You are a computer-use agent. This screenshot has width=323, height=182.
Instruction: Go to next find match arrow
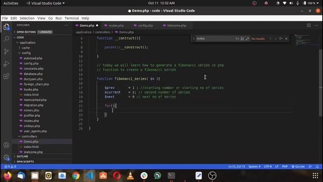click(276, 38)
